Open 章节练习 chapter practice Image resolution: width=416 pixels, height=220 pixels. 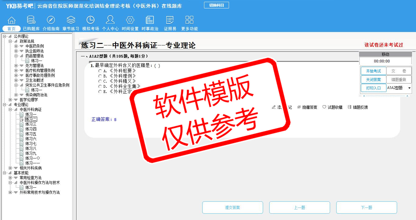pyautogui.click(x=71, y=21)
